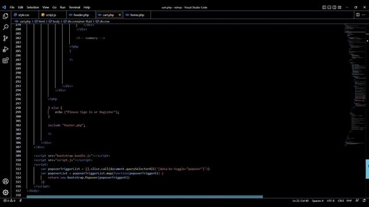Click the feedback icon in status bar
The height and width of the screenshot is (207, 369).
(x=357, y=201)
